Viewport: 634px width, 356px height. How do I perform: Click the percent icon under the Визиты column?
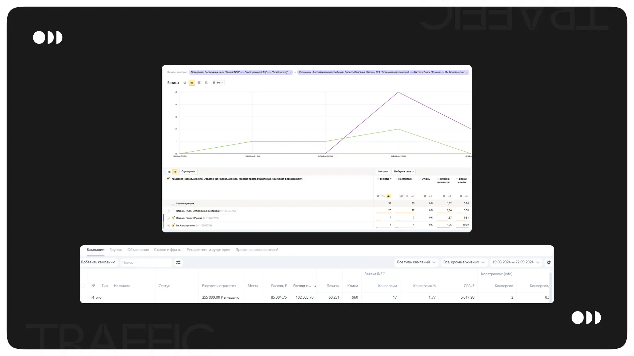[x=383, y=196]
